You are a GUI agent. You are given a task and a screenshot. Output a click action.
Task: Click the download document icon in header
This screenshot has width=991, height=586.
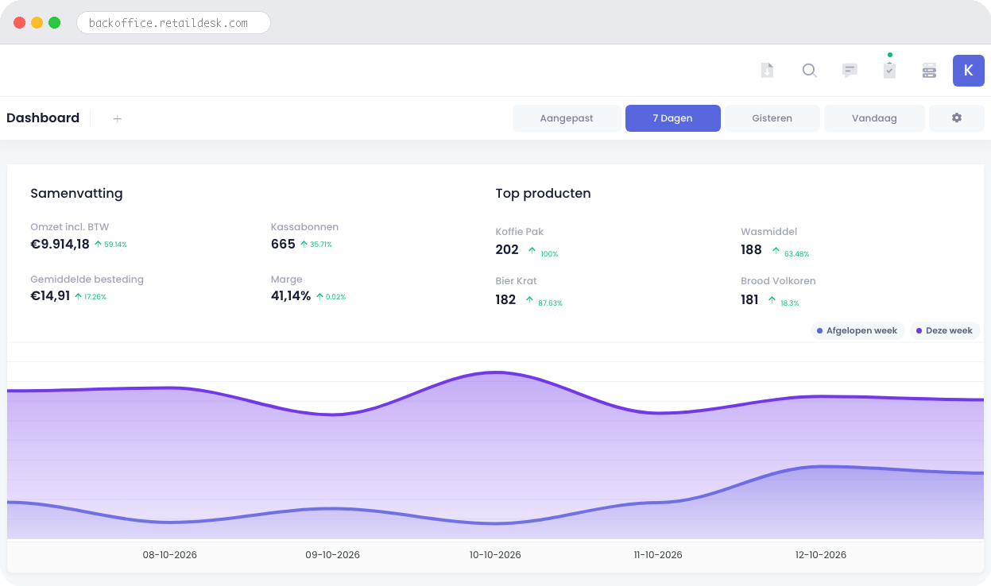(767, 71)
